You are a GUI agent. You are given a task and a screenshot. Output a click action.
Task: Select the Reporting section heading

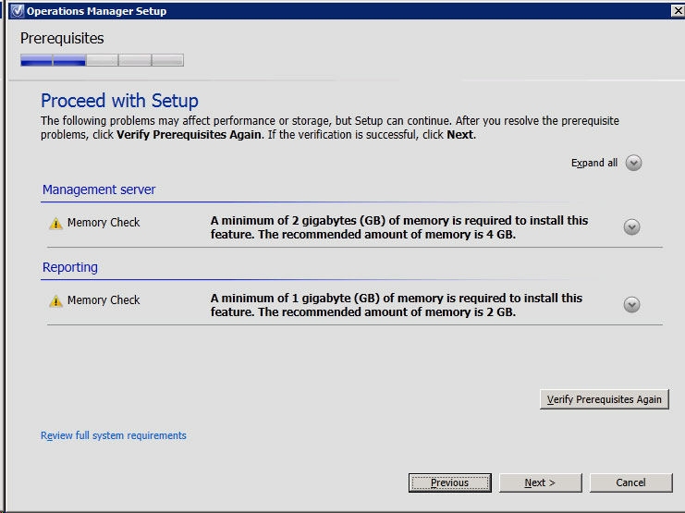(70, 267)
